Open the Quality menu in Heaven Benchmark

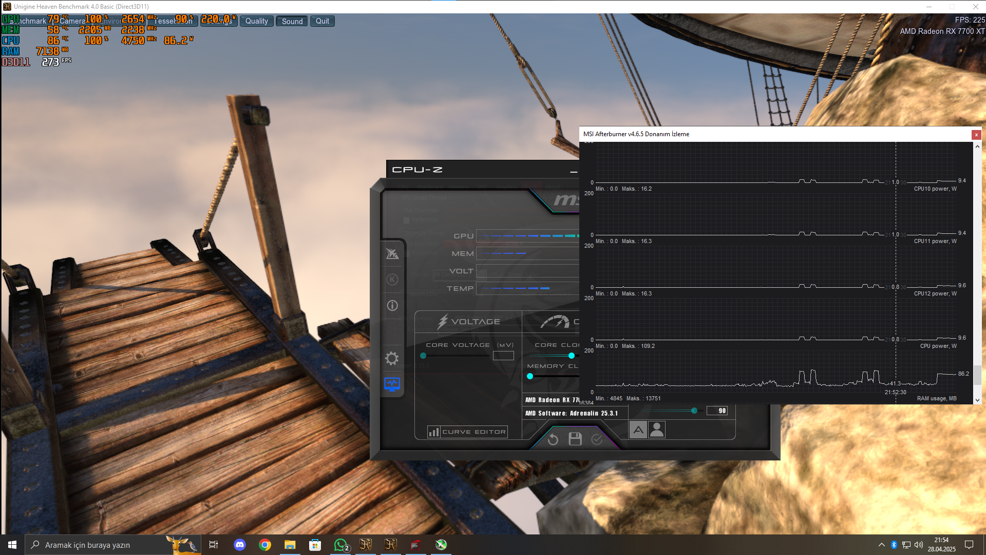[x=256, y=21]
